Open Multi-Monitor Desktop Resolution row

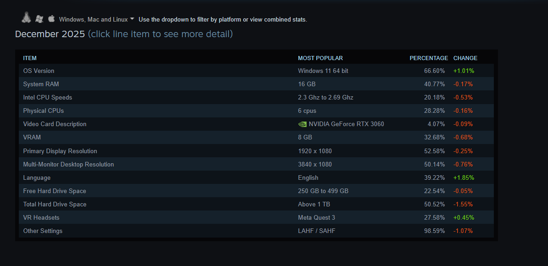68,165
